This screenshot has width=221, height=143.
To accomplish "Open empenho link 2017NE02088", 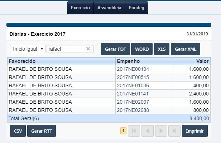I will coord(133,110).
